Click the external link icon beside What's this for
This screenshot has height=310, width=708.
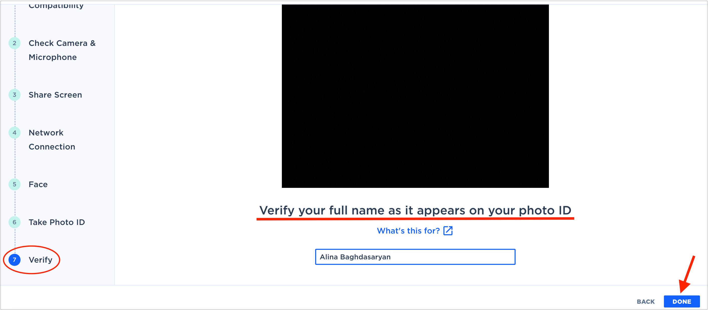(x=448, y=231)
